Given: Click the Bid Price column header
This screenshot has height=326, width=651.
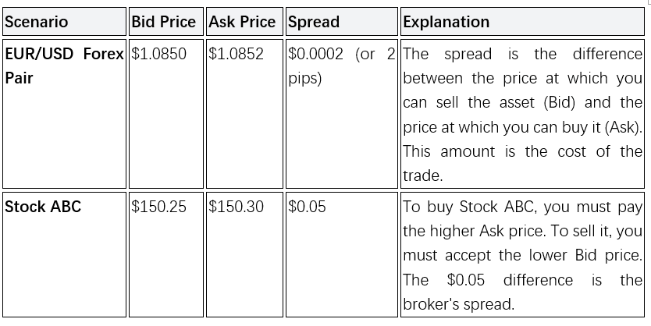Looking at the screenshot, I should pyautogui.click(x=164, y=23).
